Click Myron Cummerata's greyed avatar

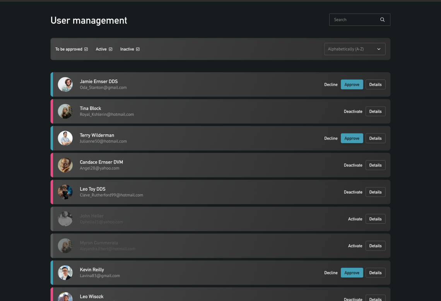tap(65, 246)
